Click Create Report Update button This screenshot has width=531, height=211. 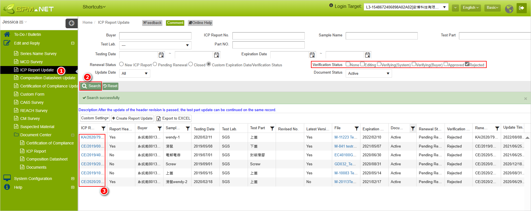pos(132,118)
